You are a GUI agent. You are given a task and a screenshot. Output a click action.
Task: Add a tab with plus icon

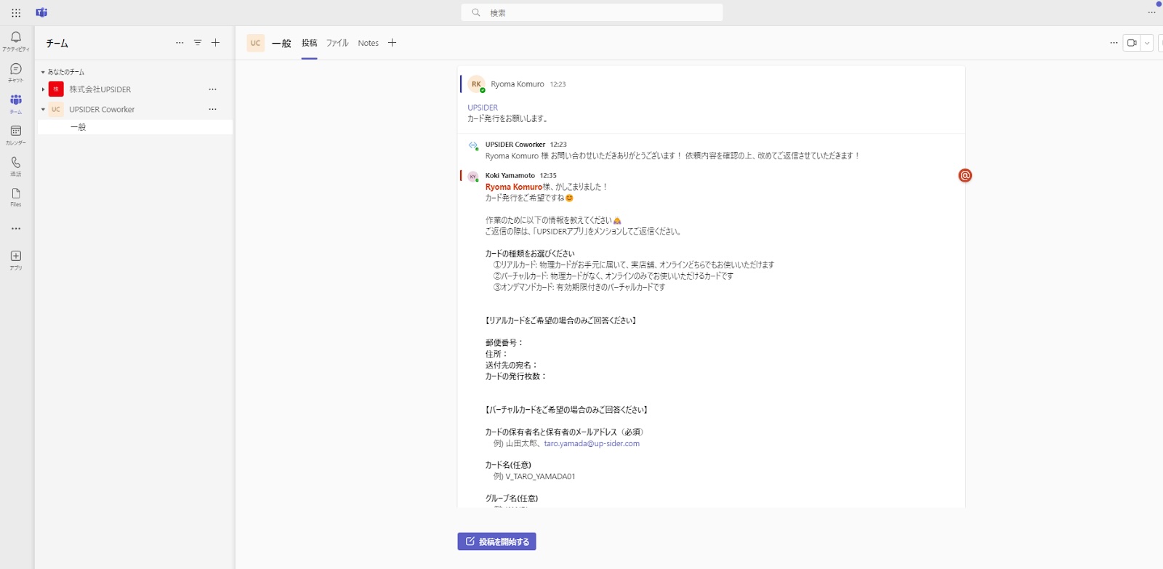click(392, 43)
